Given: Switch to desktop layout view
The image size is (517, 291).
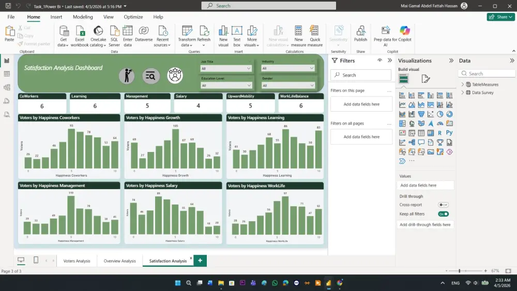Looking at the screenshot, I should (x=21, y=261).
